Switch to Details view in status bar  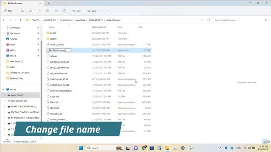[264, 142]
